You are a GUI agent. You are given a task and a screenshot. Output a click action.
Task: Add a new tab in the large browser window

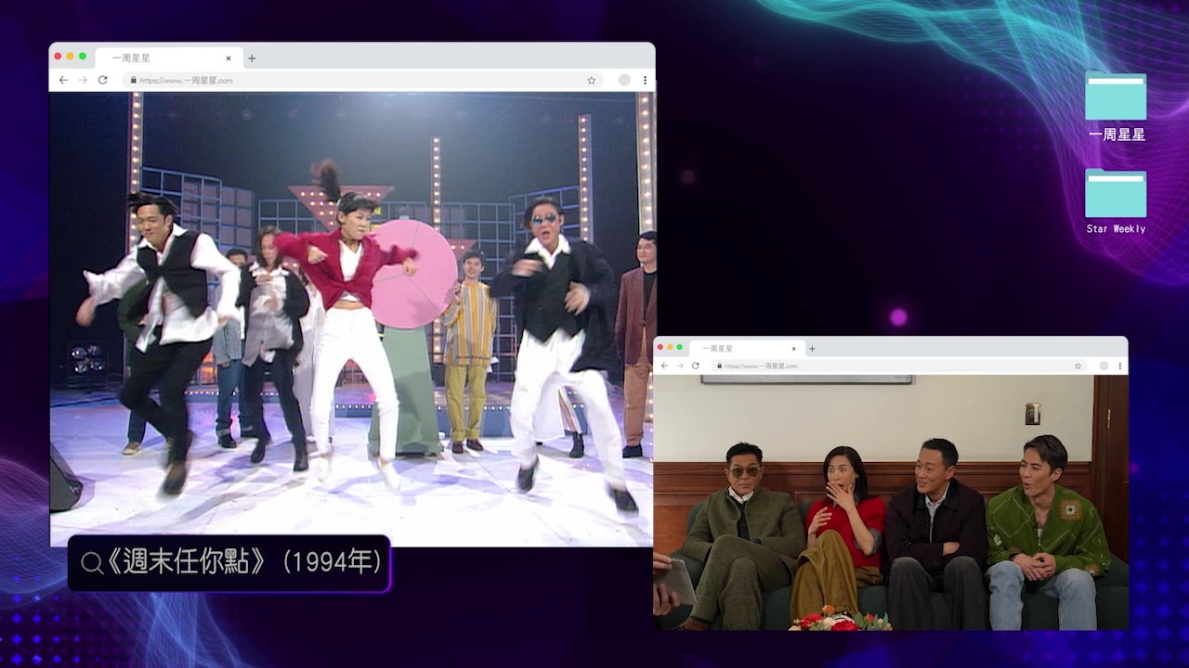tap(252, 58)
